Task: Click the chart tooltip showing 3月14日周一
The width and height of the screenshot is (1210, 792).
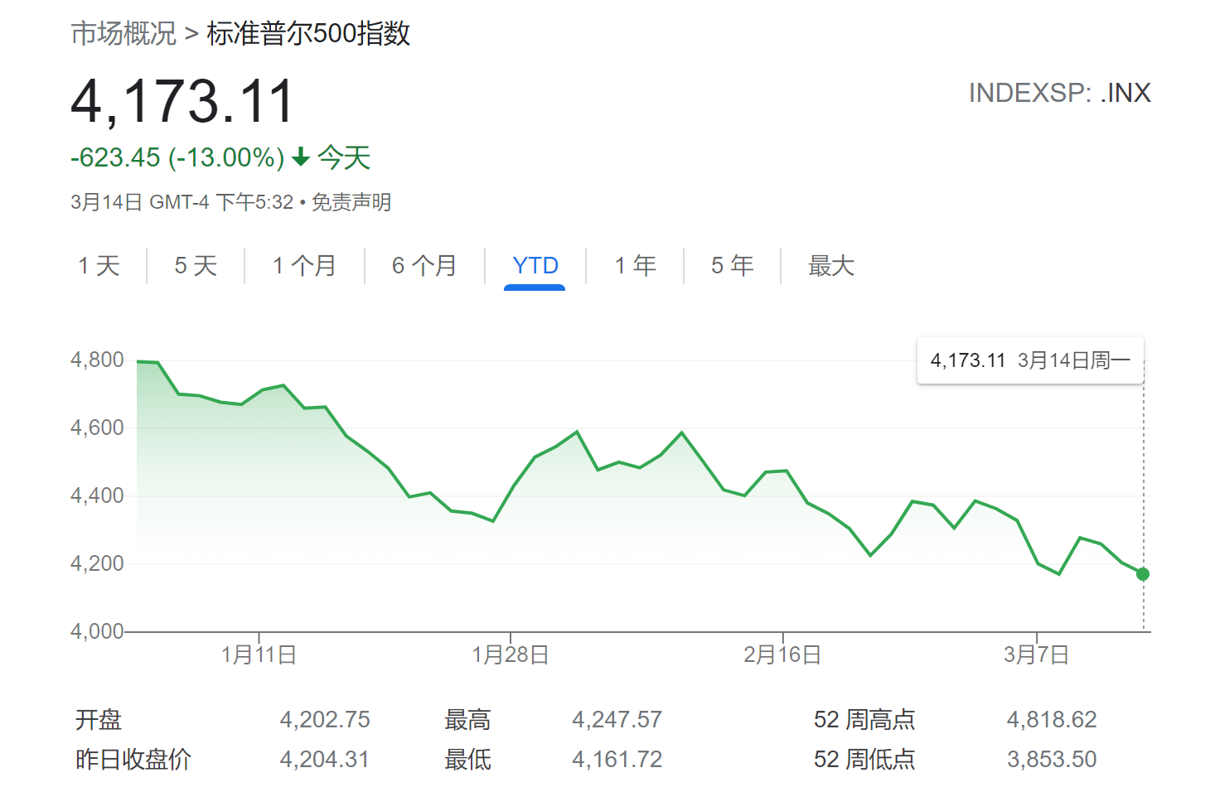Action: [1030, 360]
